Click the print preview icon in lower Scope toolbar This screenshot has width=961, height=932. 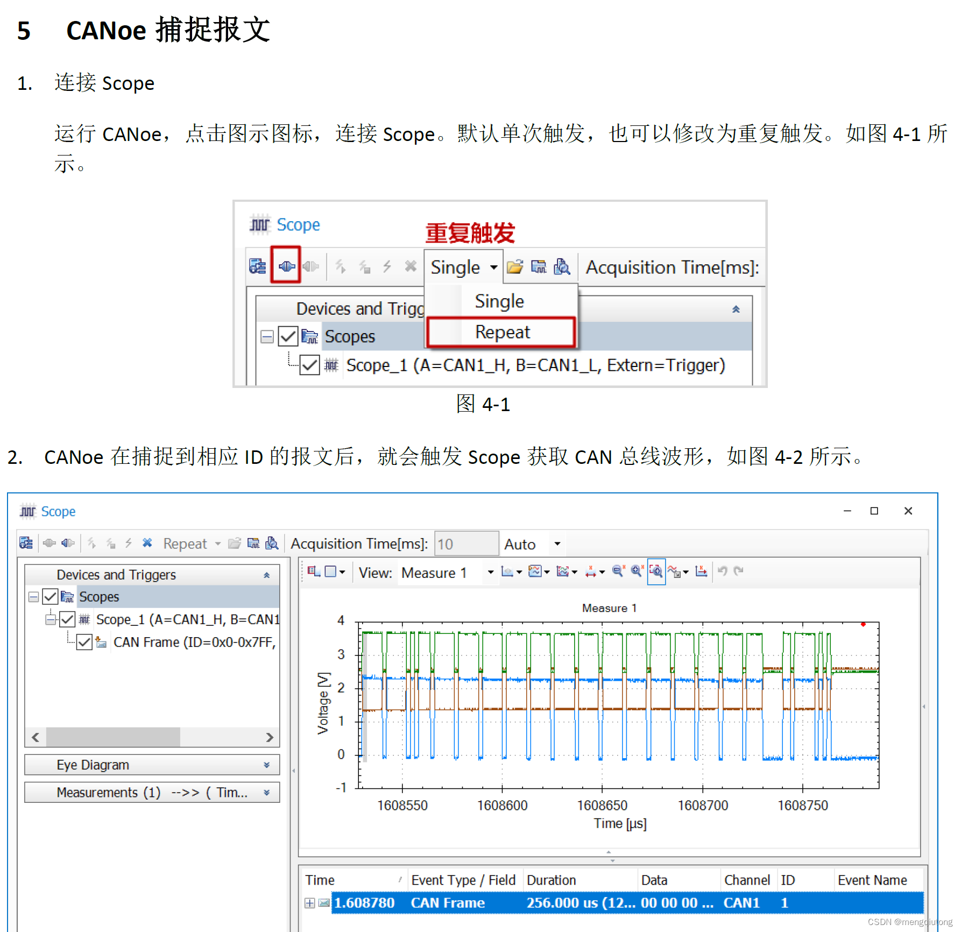click(272, 543)
